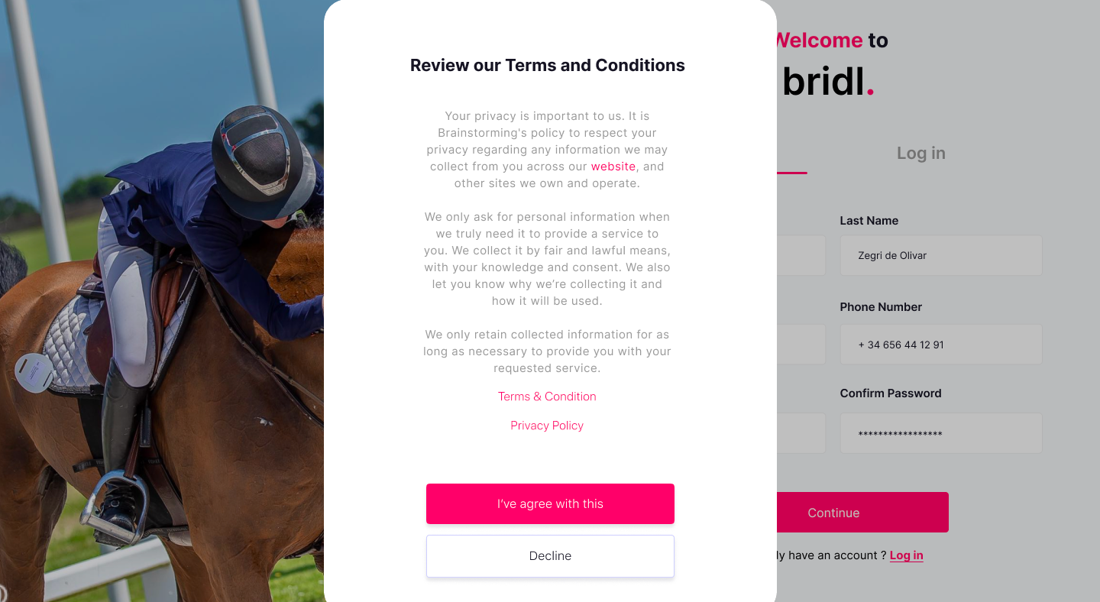The image size is (1100, 602).
Task: Click the "Confirm Password" field label
Action: [890, 393]
